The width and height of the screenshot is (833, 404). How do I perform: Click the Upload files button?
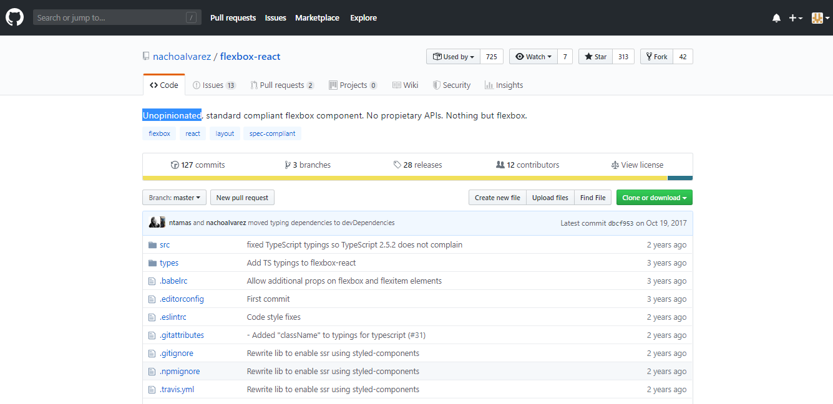pos(550,198)
